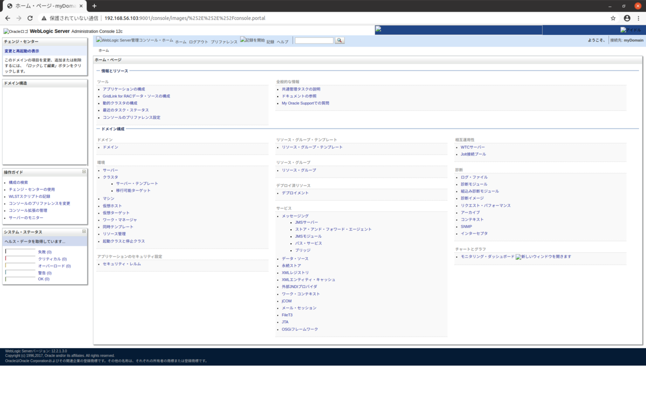Click ログアウト in the toolbar
This screenshot has width=646, height=410.
[x=199, y=42]
